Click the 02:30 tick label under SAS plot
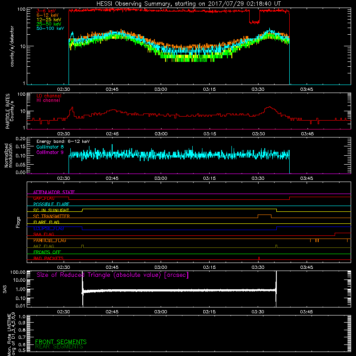The width and height of the screenshot is (356, 356). 63,312
